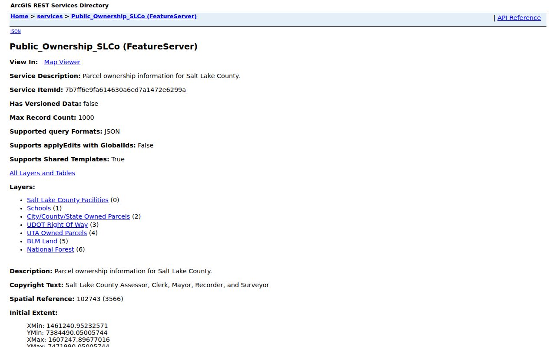Open the Schools layer
This screenshot has height=347, width=556.
coord(39,208)
